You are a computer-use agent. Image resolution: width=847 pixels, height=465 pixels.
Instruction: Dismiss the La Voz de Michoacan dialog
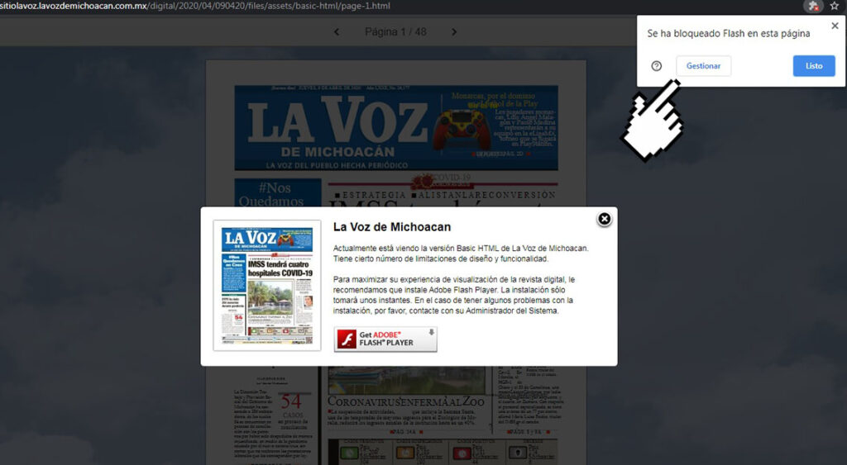pos(605,219)
